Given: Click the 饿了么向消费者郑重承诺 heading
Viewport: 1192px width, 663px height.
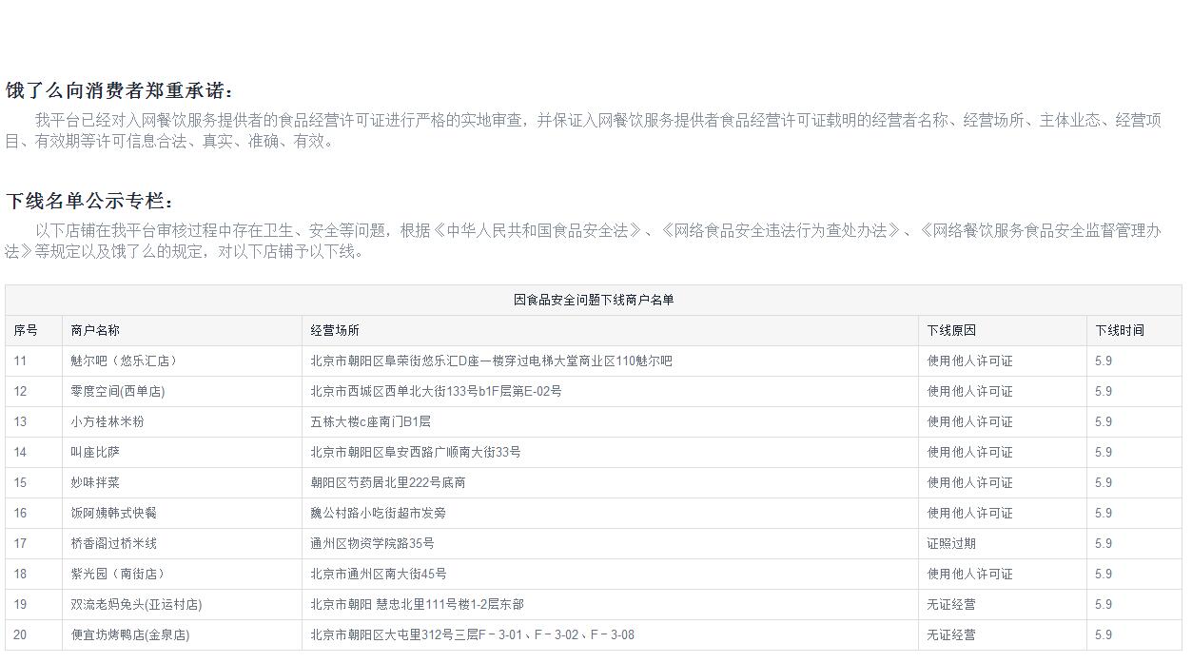Looking at the screenshot, I should click(x=119, y=91).
